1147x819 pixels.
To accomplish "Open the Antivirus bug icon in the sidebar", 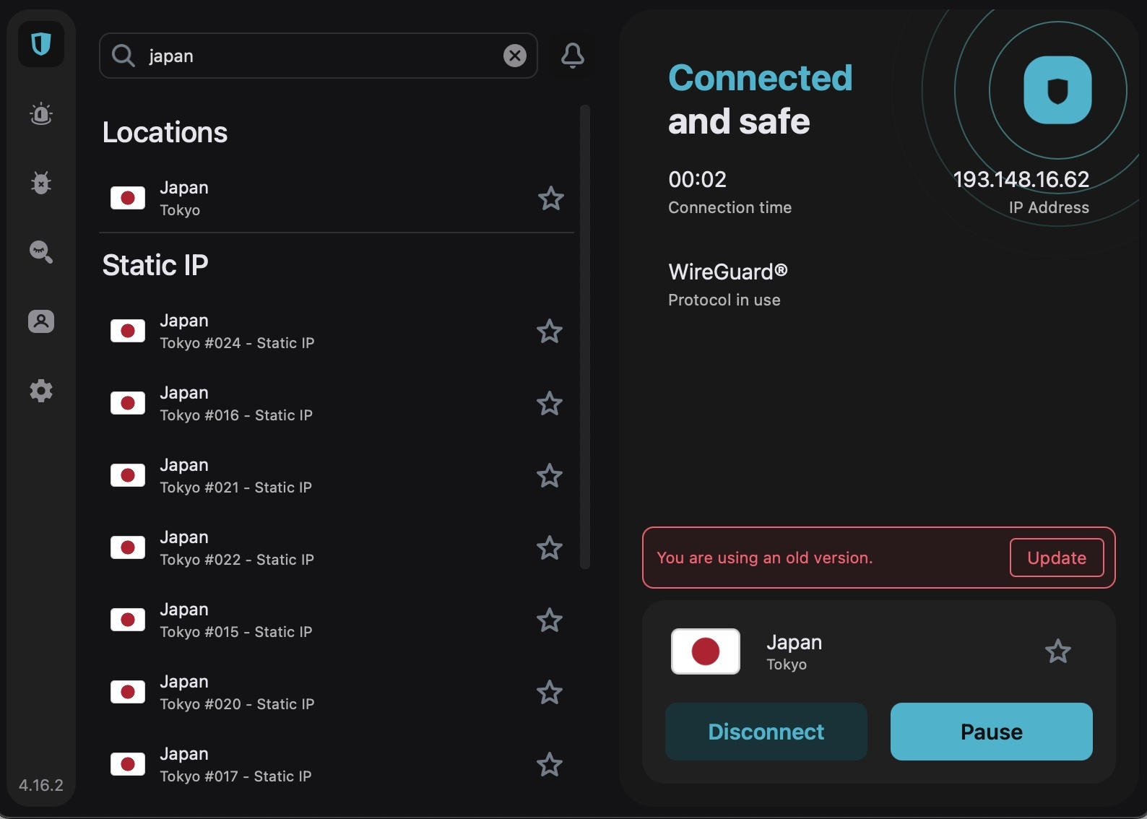I will pyautogui.click(x=41, y=183).
